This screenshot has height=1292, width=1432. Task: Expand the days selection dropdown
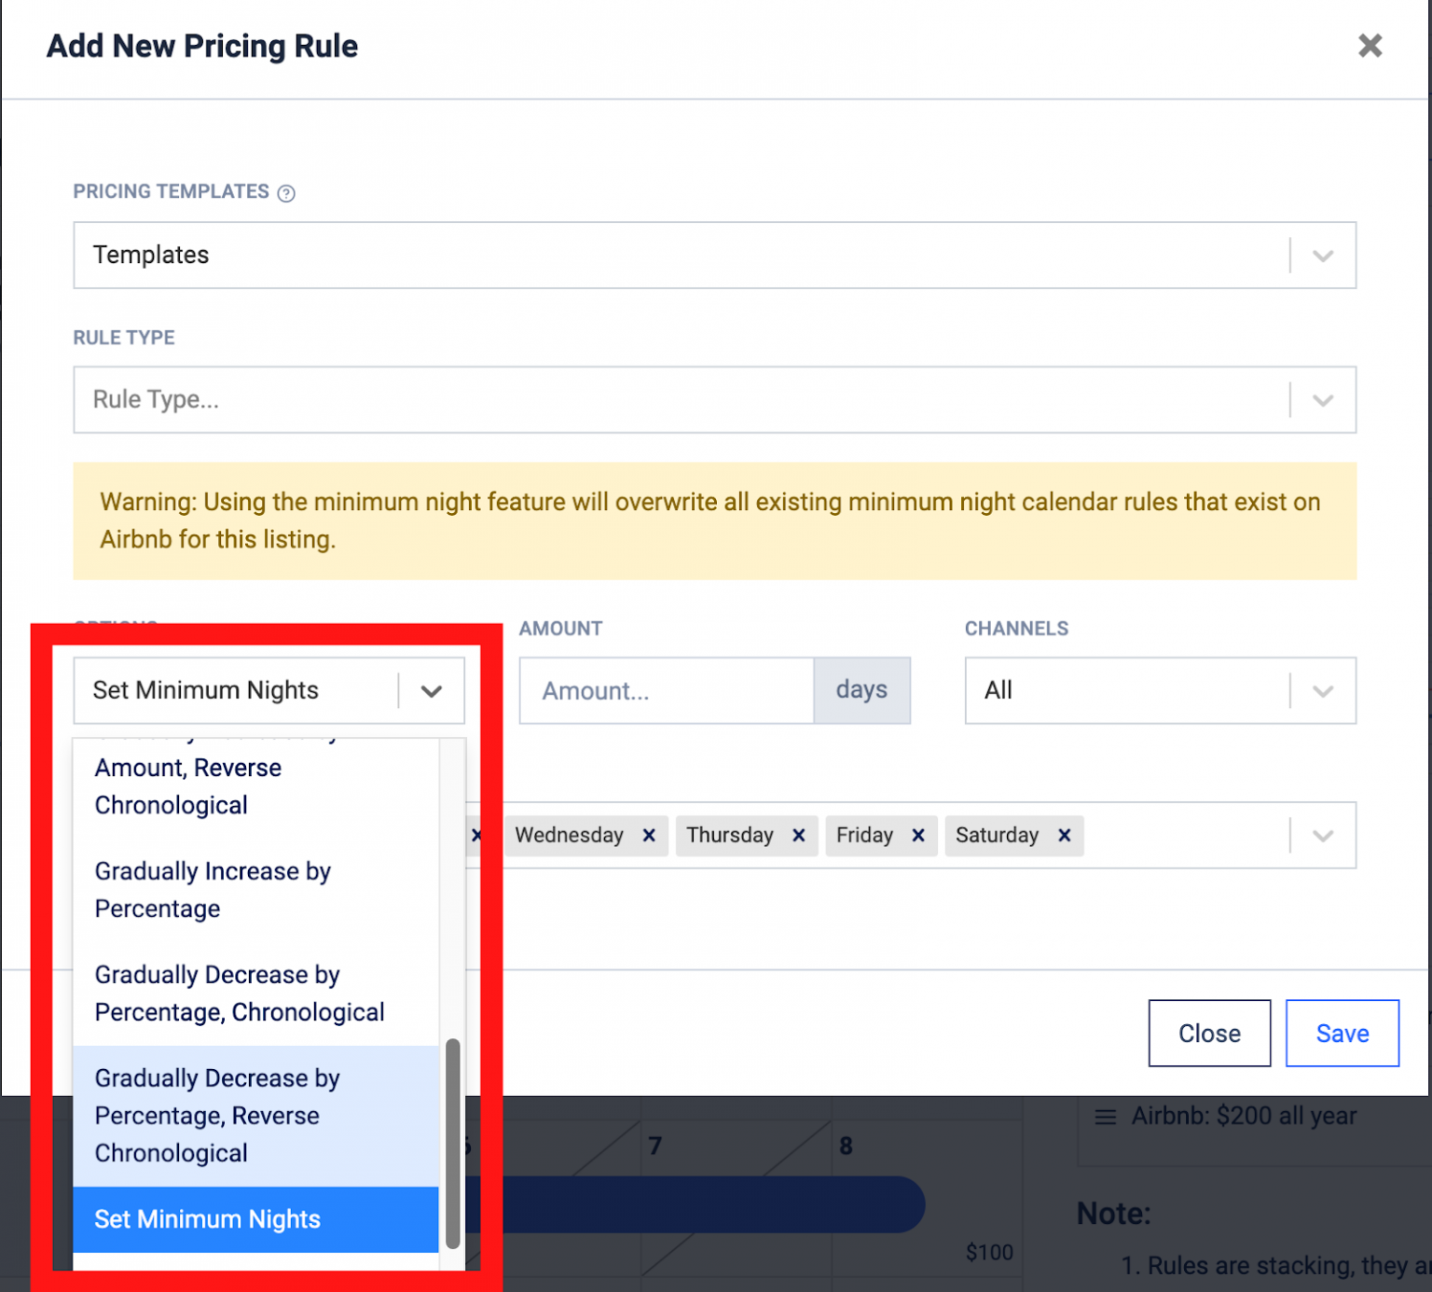1322,835
